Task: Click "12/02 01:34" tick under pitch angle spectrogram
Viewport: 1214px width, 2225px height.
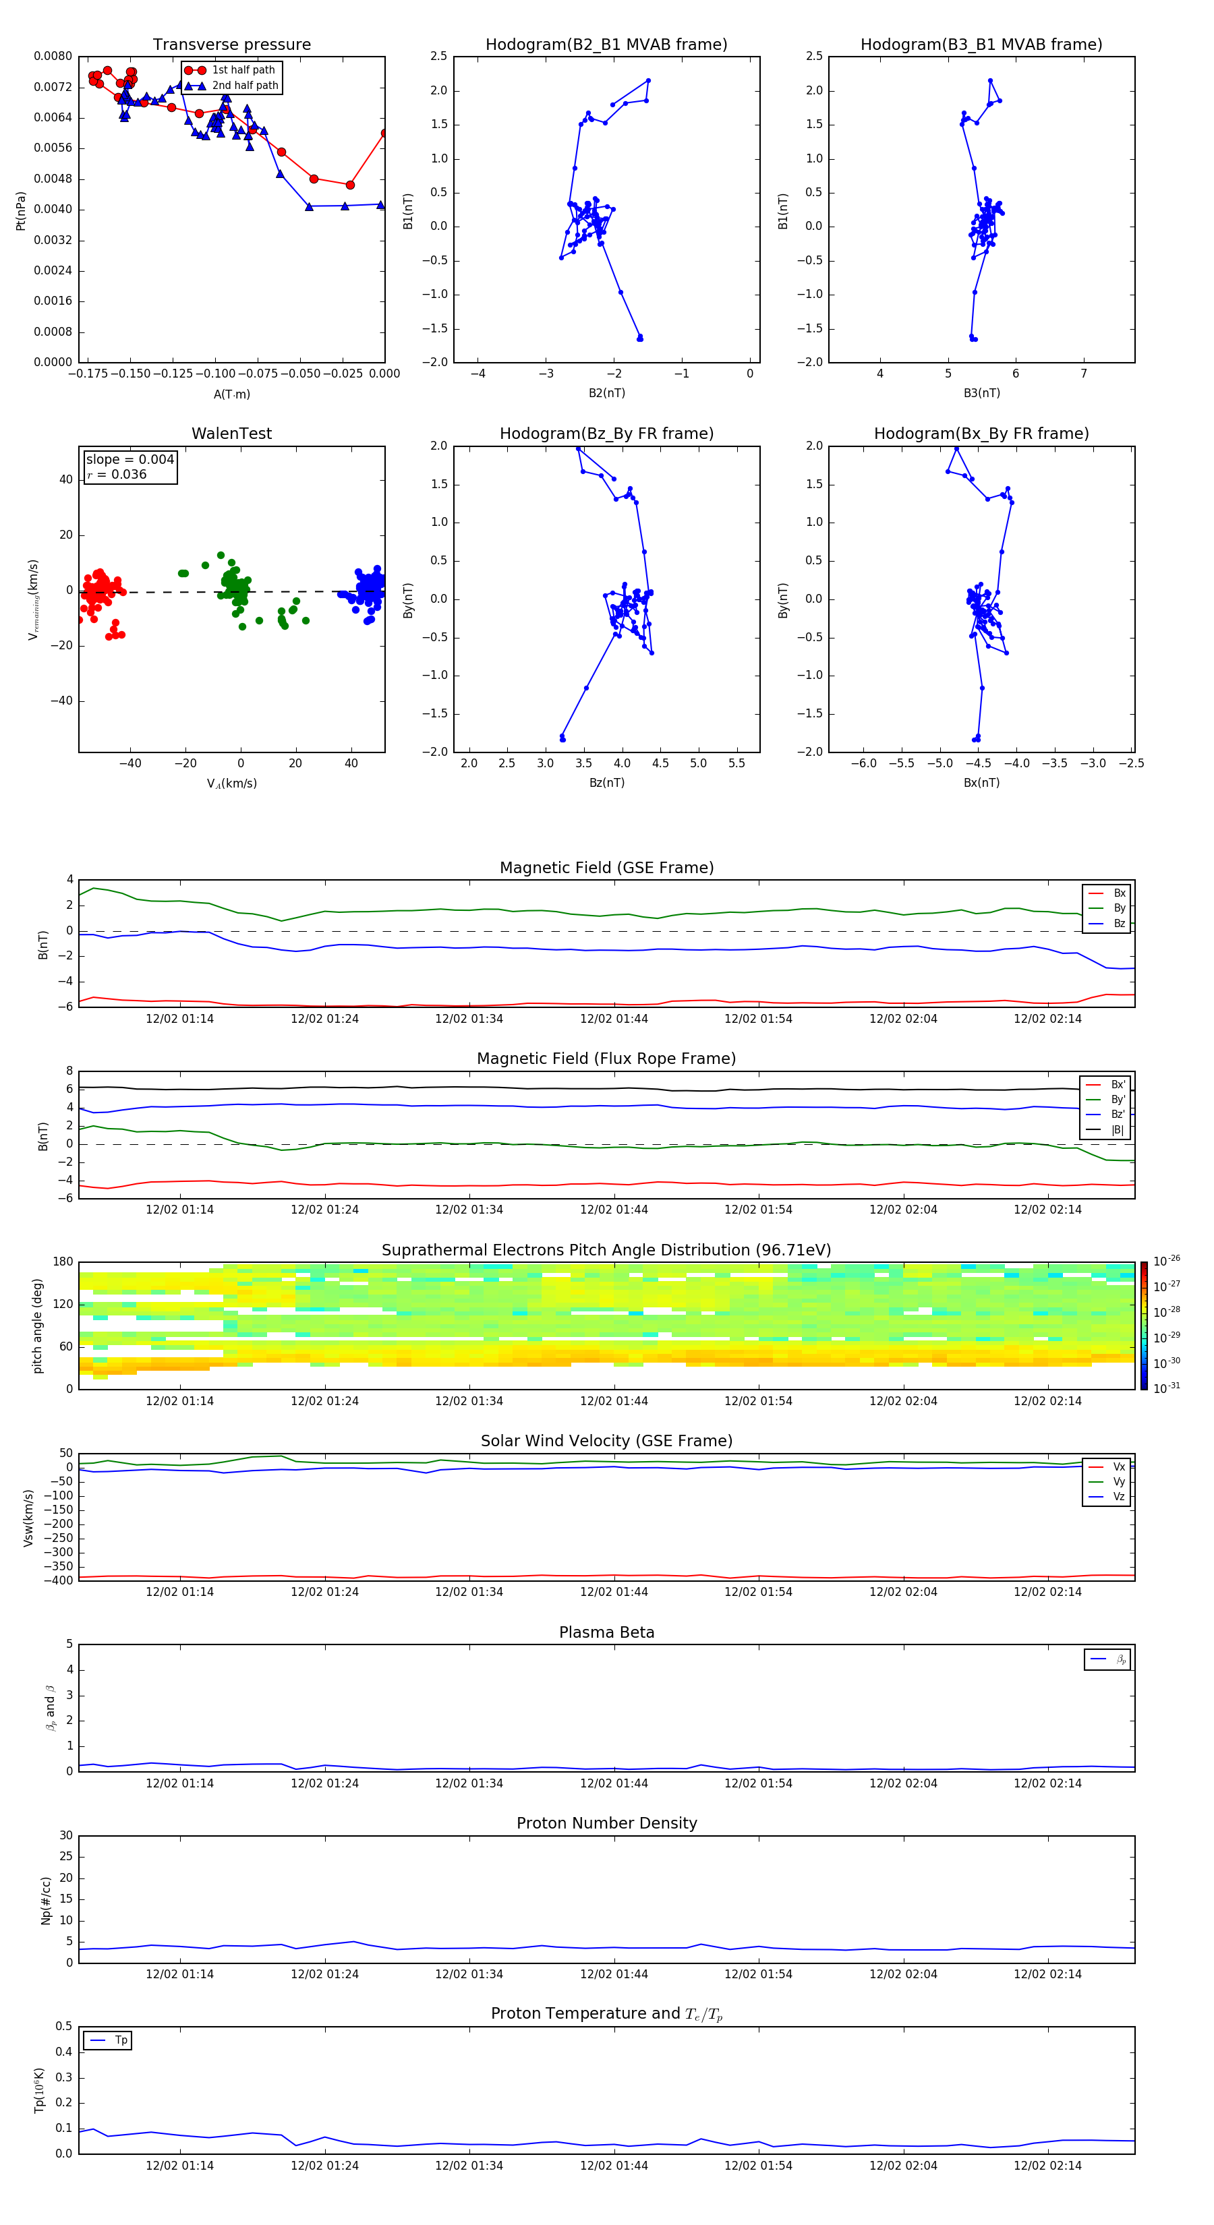Action: [x=469, y=1401]
